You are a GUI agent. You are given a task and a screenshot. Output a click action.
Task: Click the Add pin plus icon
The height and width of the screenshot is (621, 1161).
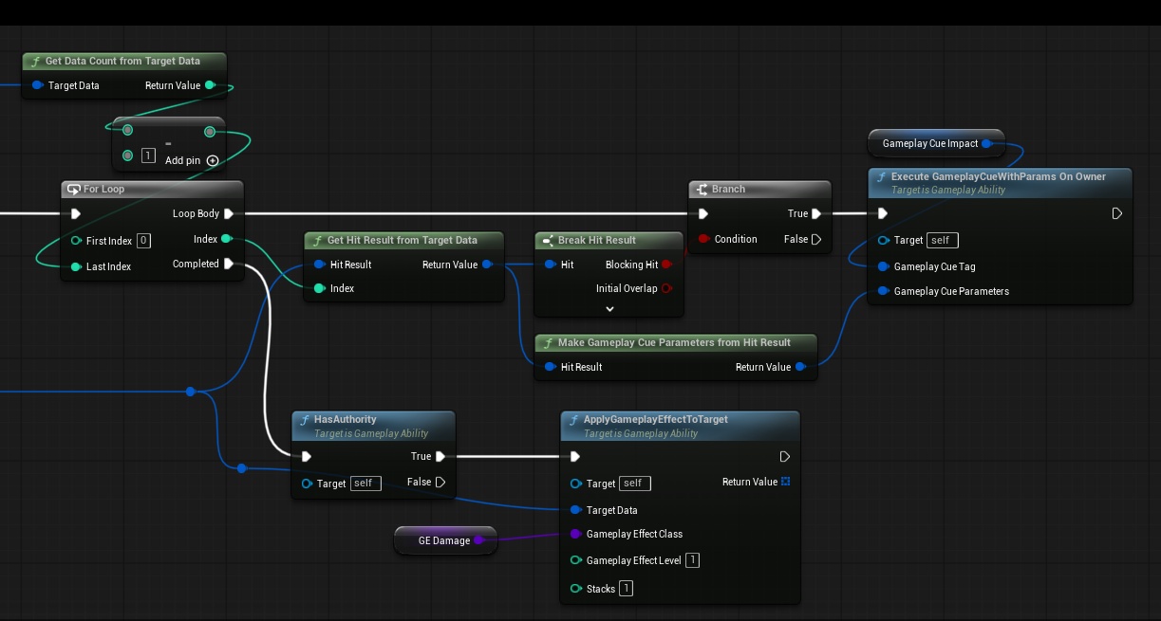pos(213,161)
